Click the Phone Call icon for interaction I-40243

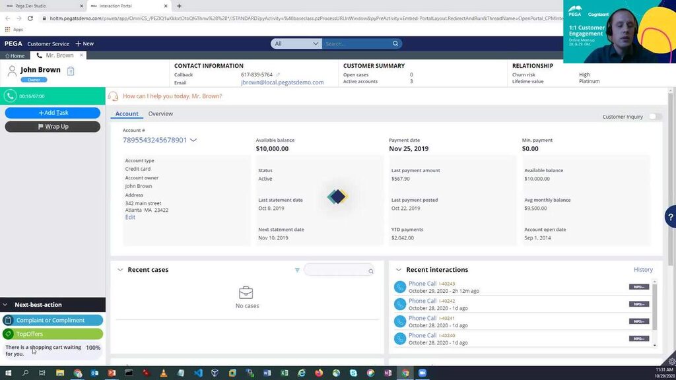(x=400, y=286)
